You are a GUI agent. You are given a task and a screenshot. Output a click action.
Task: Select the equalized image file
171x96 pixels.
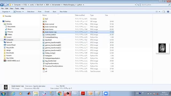coord(48,40)
